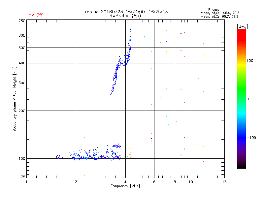This screenshot has width=264, height=198.
Task: Select the "mean, sd,O: -96.0, 20.3" line
Action: coord(220,13)
